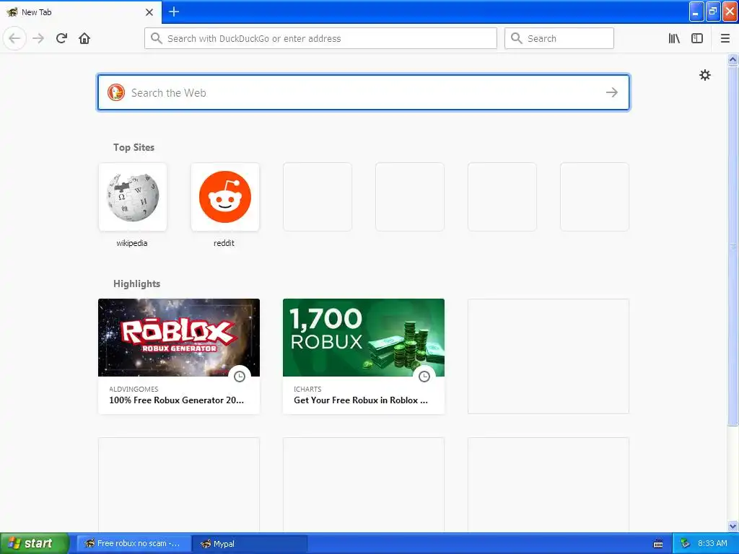739x554 pixels.
Task: Click the Top Sites section heading
Action: (134, 147)
